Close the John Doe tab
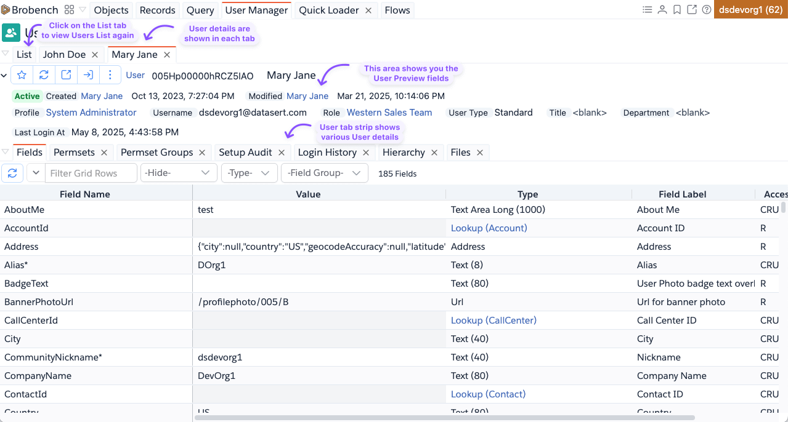 click(95, 55)
